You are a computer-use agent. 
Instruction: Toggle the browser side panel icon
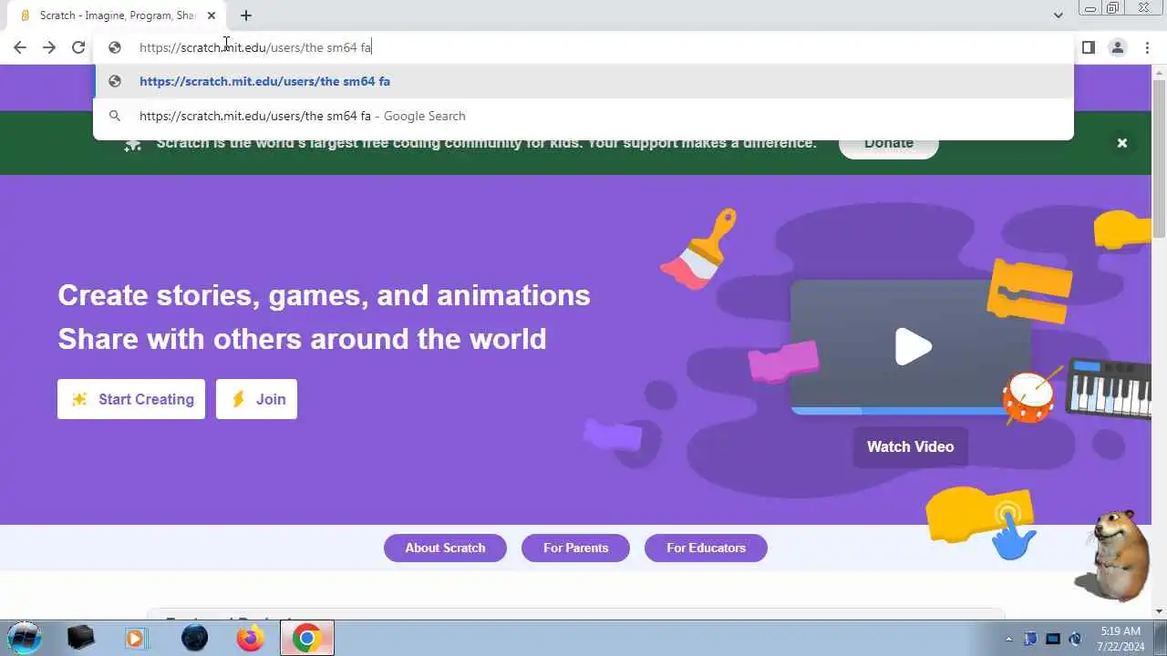coord(1089,47)
